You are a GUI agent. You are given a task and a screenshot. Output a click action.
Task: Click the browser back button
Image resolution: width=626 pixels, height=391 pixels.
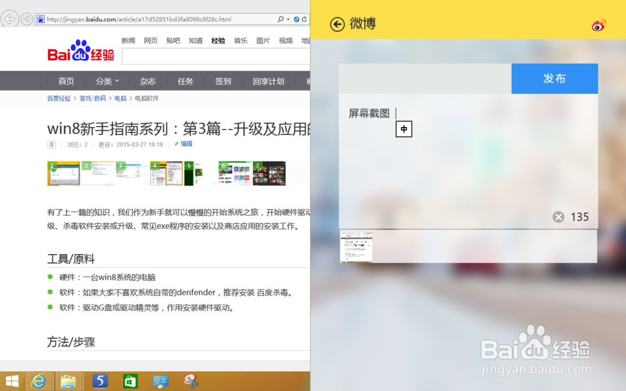tap(9, 19)
